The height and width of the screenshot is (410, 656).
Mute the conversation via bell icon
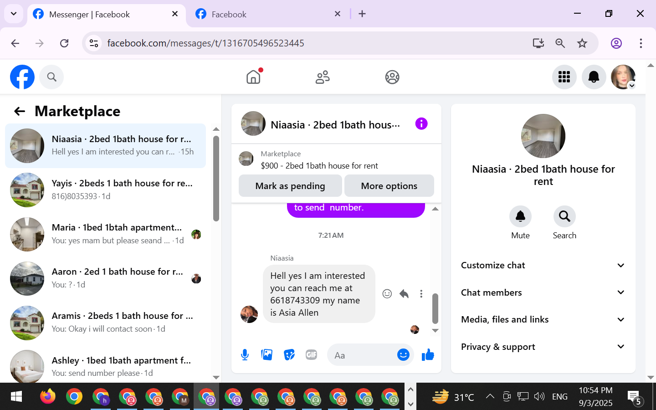520,217
